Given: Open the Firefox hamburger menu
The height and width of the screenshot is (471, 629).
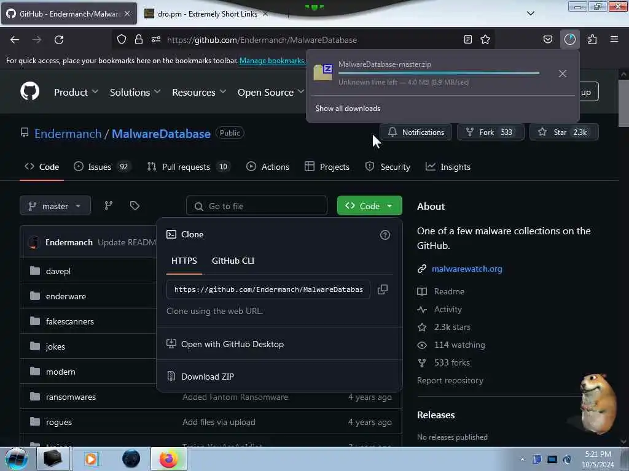Looking at the screenshot, I should [614, 39].
